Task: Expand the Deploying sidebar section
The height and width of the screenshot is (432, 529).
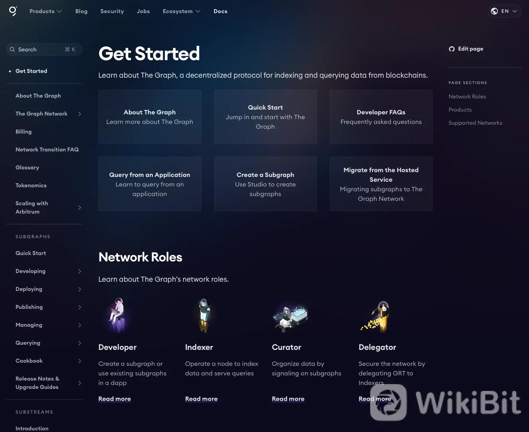Action: tap(80, 289)
